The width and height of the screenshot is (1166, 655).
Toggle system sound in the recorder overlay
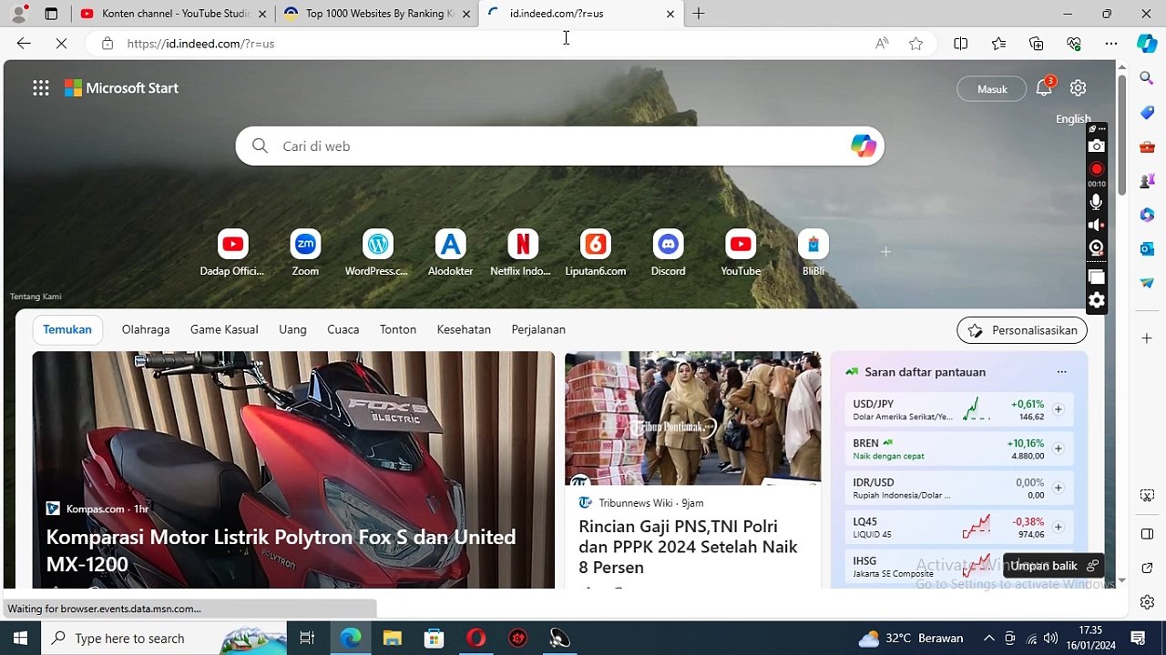(1097, 225)
